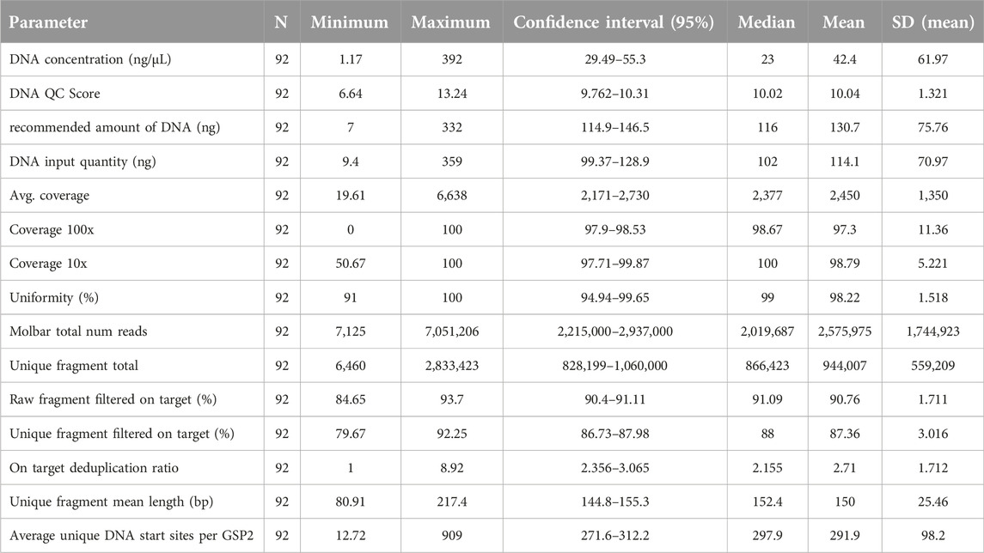Click the maximum value 7,051,206
The image size is (984, 553).
tap(450, 332)
